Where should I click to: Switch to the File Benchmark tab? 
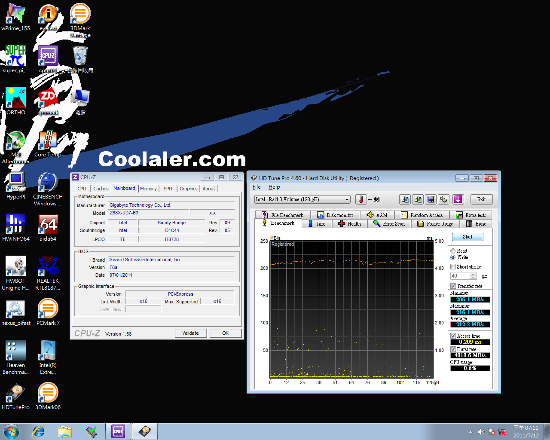tap(283, 215)
